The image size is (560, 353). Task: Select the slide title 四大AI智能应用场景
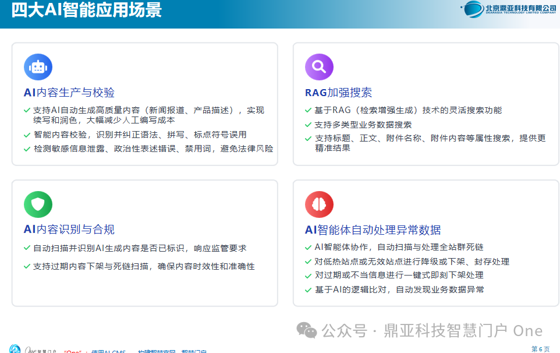click(86, 10)
